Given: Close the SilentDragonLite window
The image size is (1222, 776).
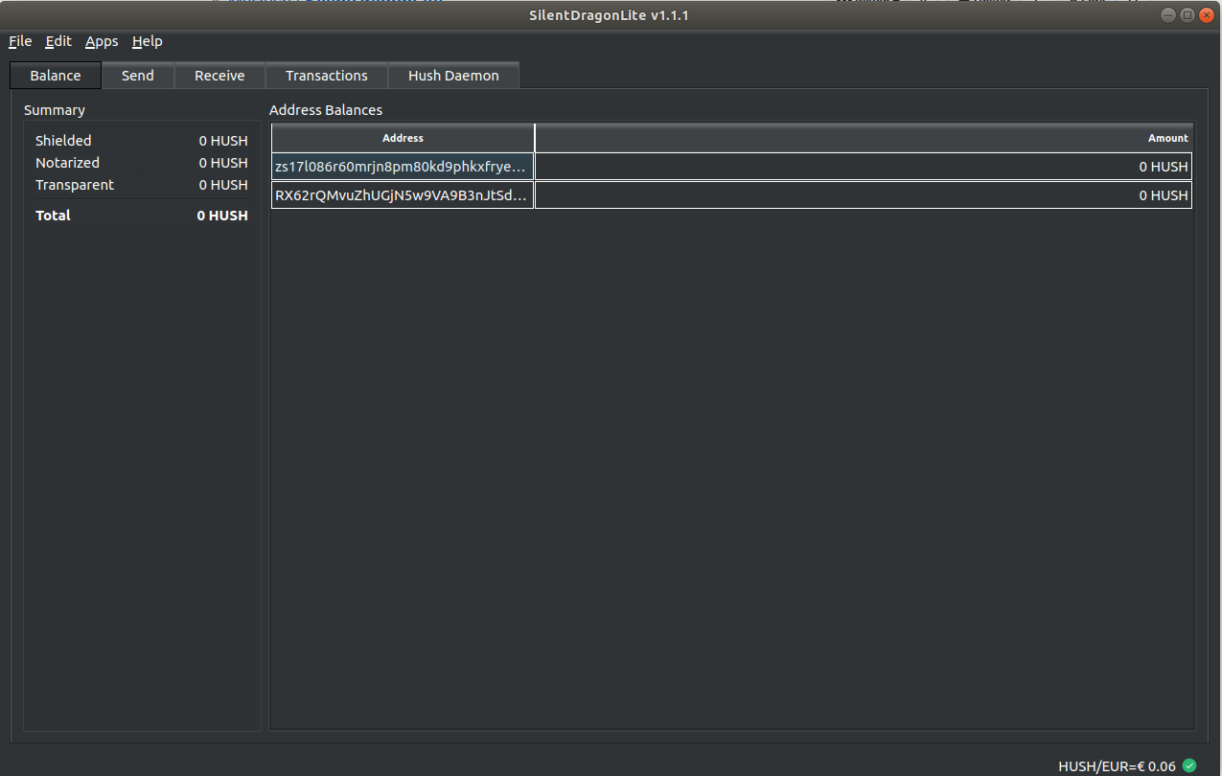Looking at the screenshot, I should 1206,15.
